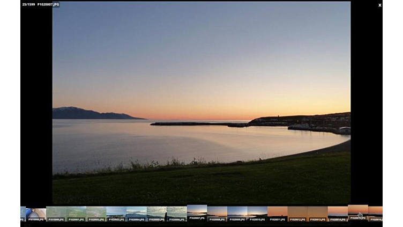The height and width of the screenshot is (227, 403).
Task: Click the P1020007.JPG filename in the header
Action: pyautogui.click(x=48, y=4)
